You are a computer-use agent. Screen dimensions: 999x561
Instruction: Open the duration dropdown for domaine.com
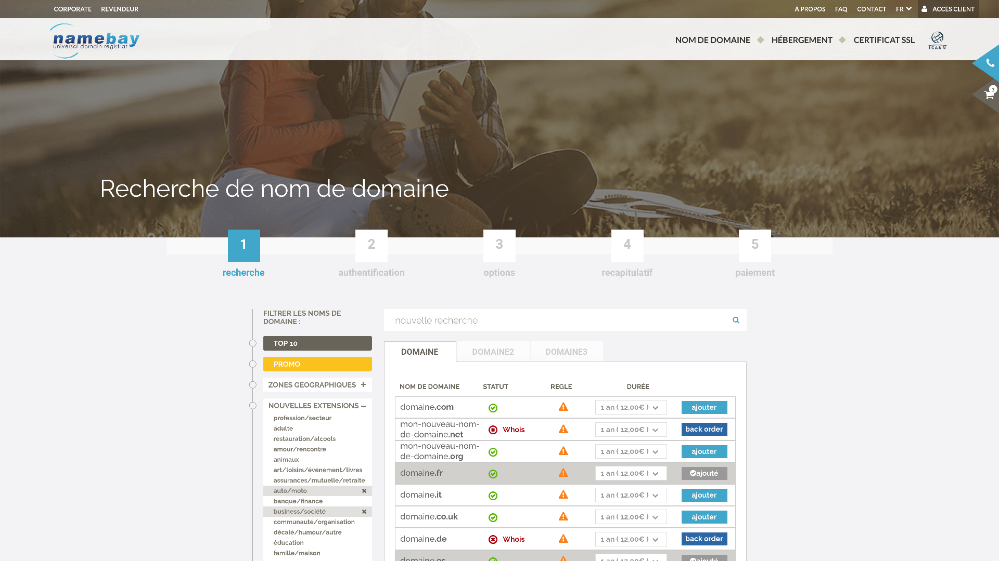(x=631, y=407)
